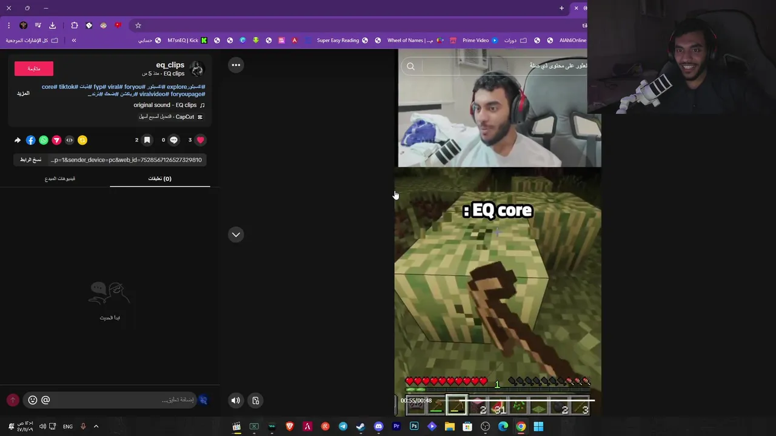Open the حسابي bookmark

point(150,41)
